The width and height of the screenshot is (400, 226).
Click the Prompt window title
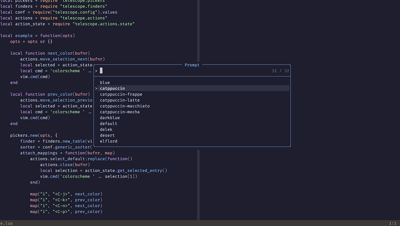[192, 65]
